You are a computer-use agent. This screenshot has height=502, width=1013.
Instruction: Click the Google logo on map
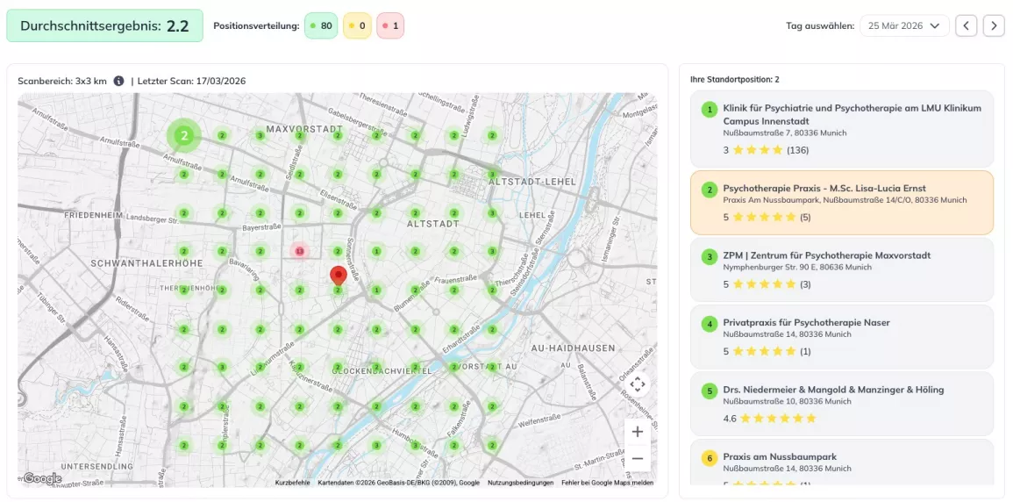[x=42, y=478]
